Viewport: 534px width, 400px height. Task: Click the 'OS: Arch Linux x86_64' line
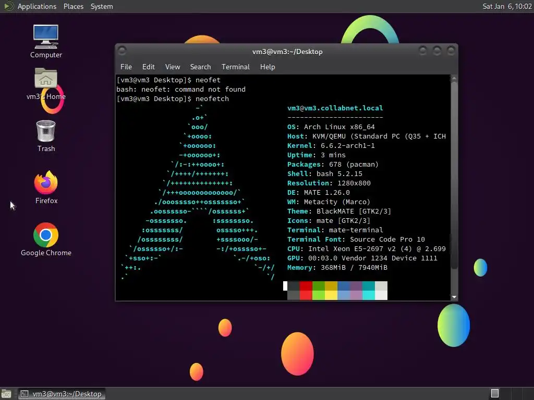pyautogui.click(x=331, y=127)
